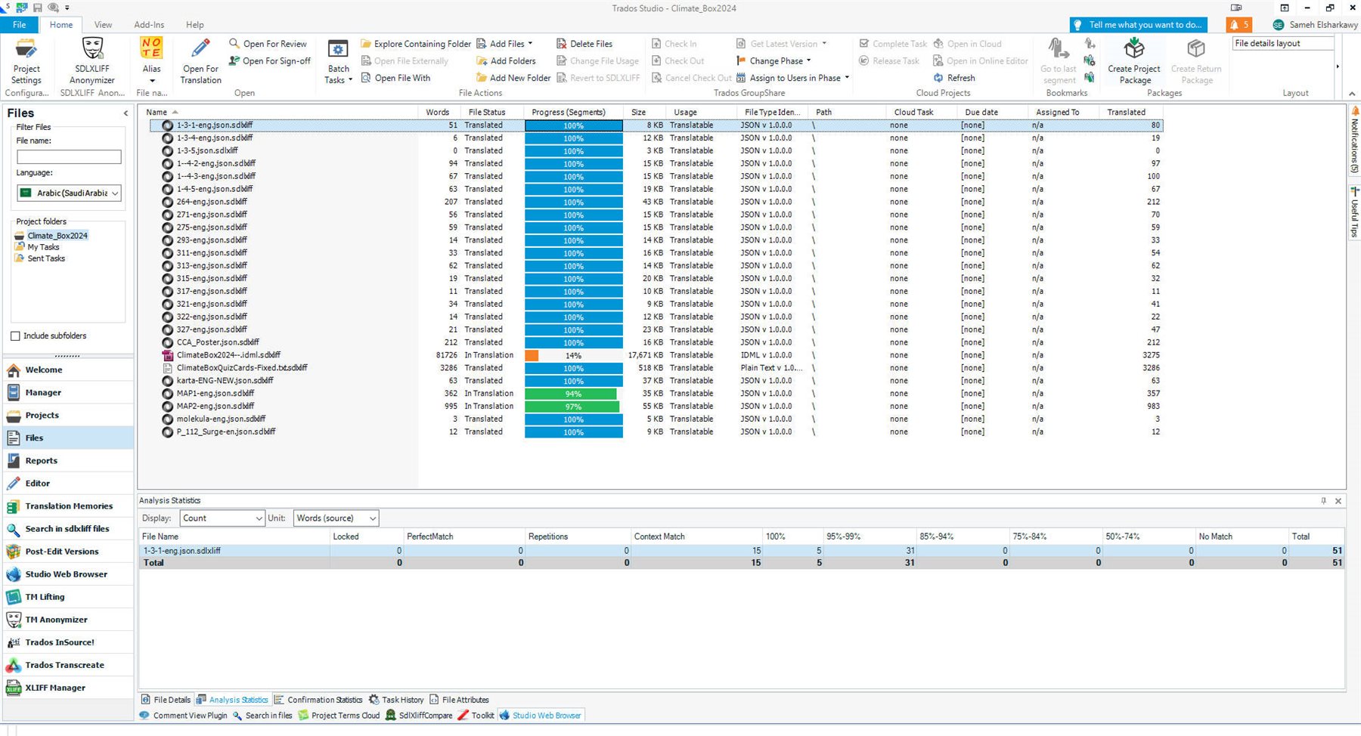The height and width of the screenshot is (736, 1361).
Task: Launch SDLXLIFF Anonymizer tool
Action: click(92, 60)
